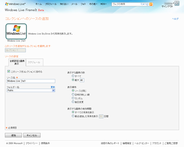Click the Windows Live FrameIt Beta title
Image resolution: width=184 pixels, height=147 pixels.
click(x=24, y=10)
